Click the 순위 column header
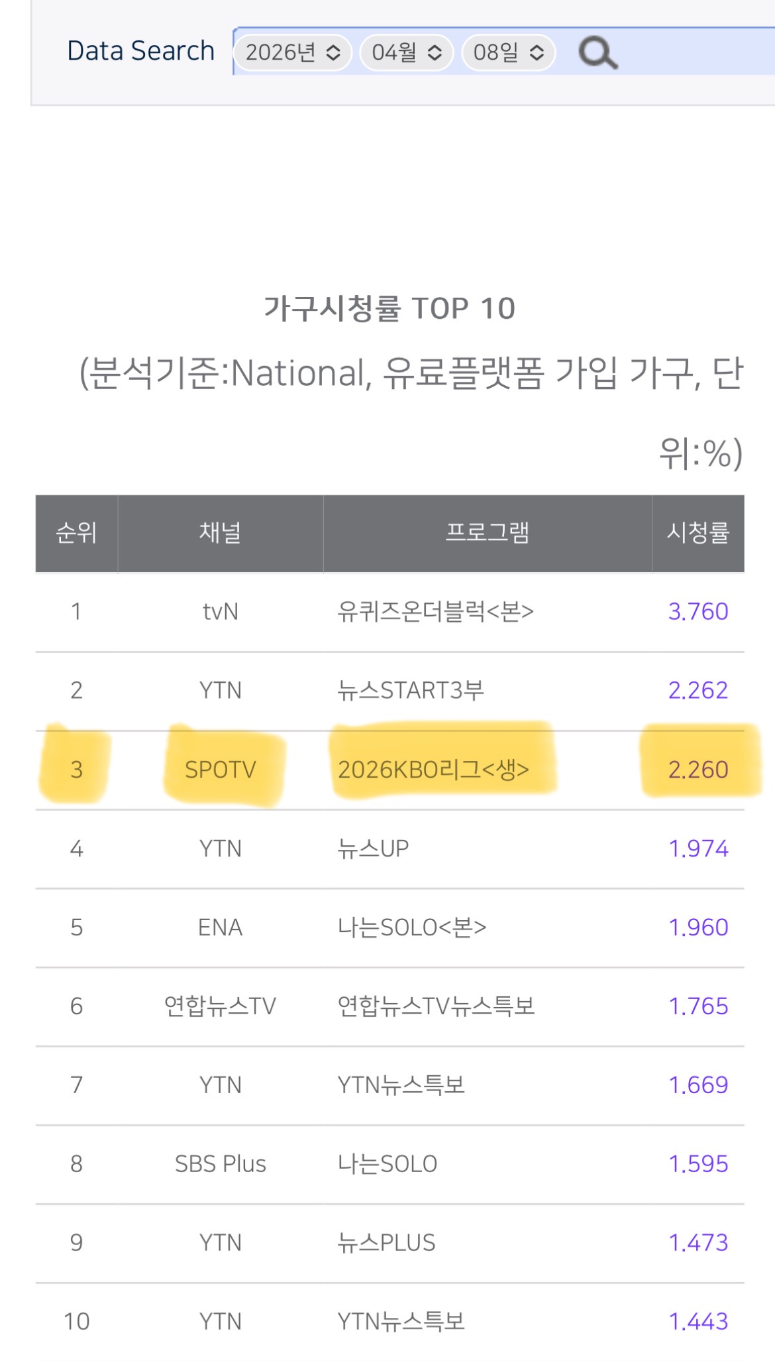775x1361 pixels. click(76, 533)
